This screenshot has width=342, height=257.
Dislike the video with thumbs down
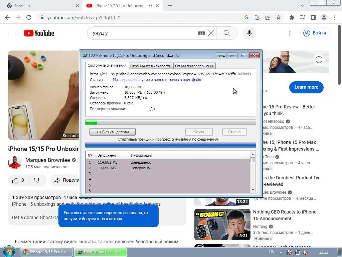[x=37, y=180]
